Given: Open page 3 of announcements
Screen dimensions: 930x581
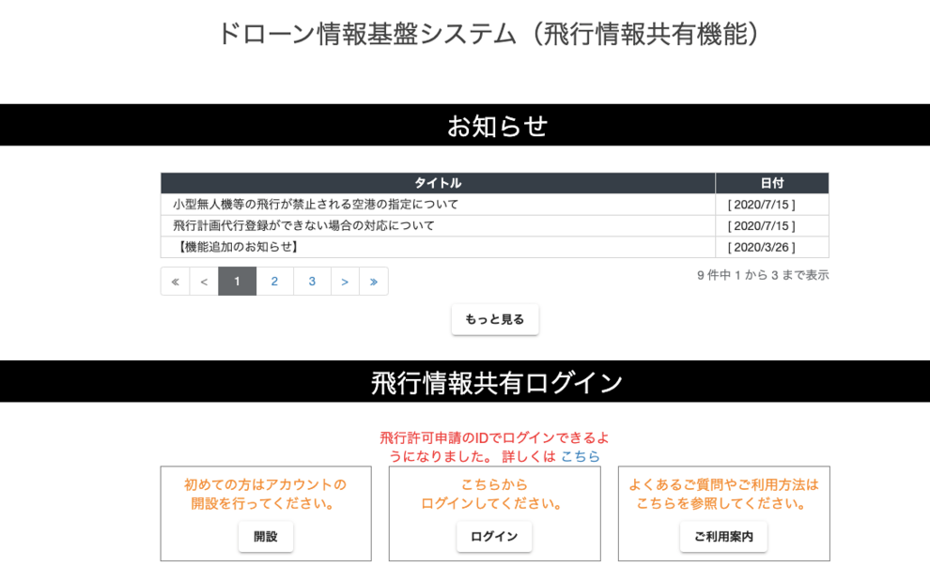Looking at the screenshot, I should (312, 282).
